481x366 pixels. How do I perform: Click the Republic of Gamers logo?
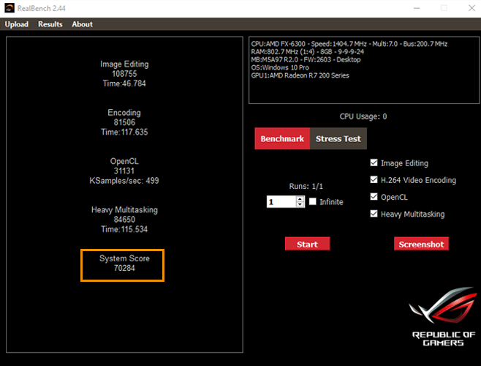[443, 317]
